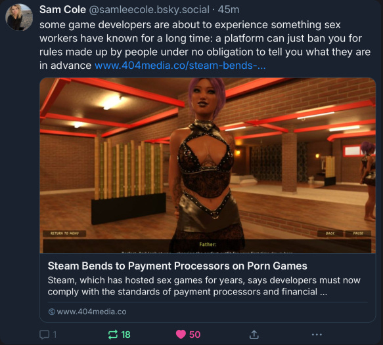Click the Return to Menu label in preview

pyautogui.click(x=64, y=233)
